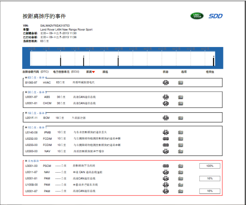Select the U3001-00 code text
The height and width of the screenshot is (205, 246).
click(32, 166)
